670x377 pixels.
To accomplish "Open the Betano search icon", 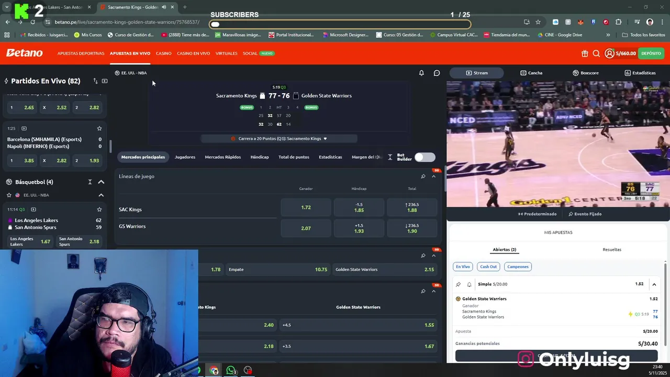I will point(596,53).
